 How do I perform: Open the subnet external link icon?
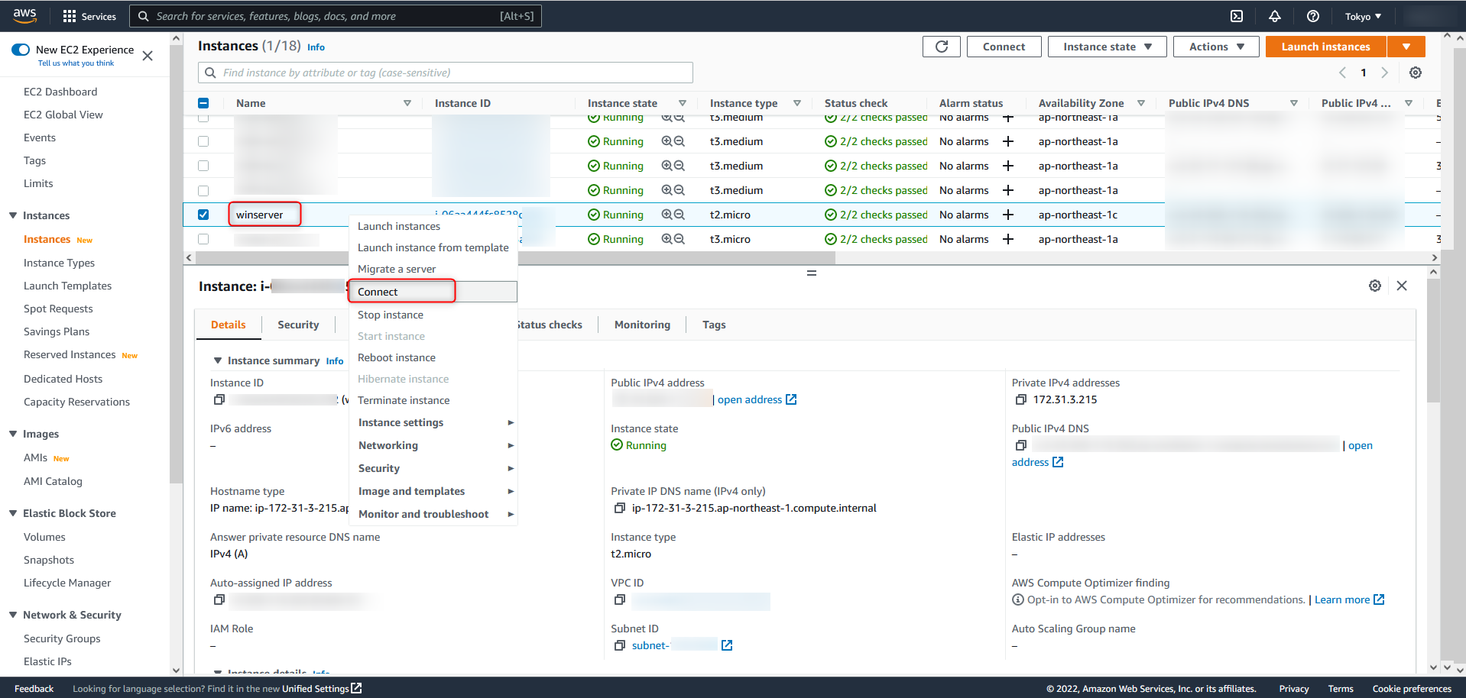(x=727, y=645)
